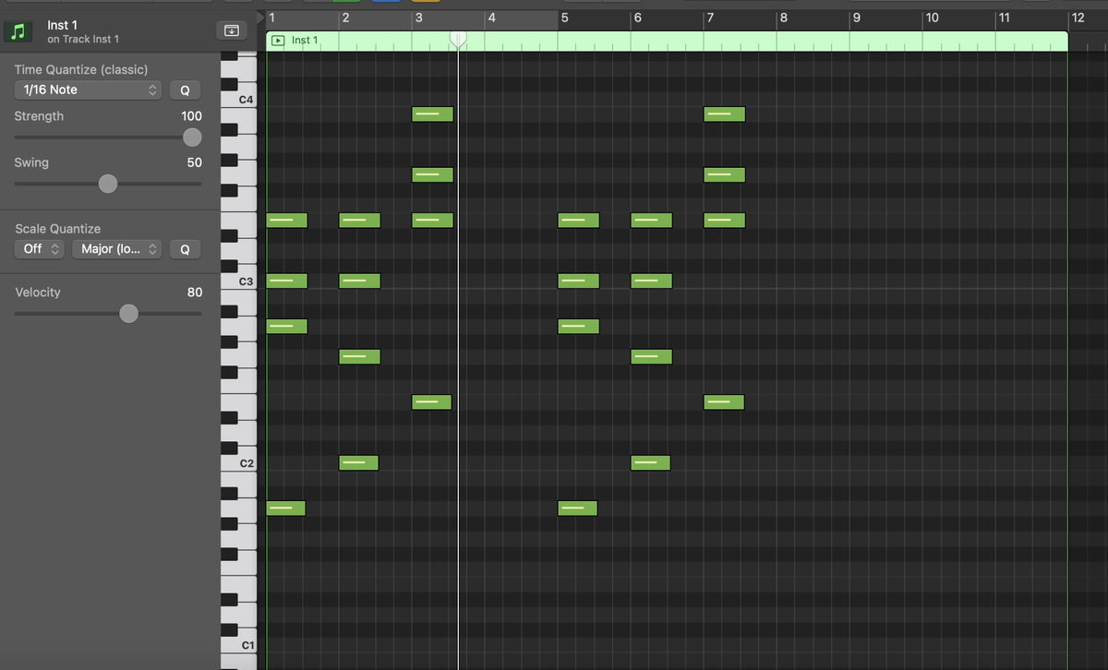Select the highest note in bar 7
The width and height of the screenshot is (1108, 670).
point(724,114)
